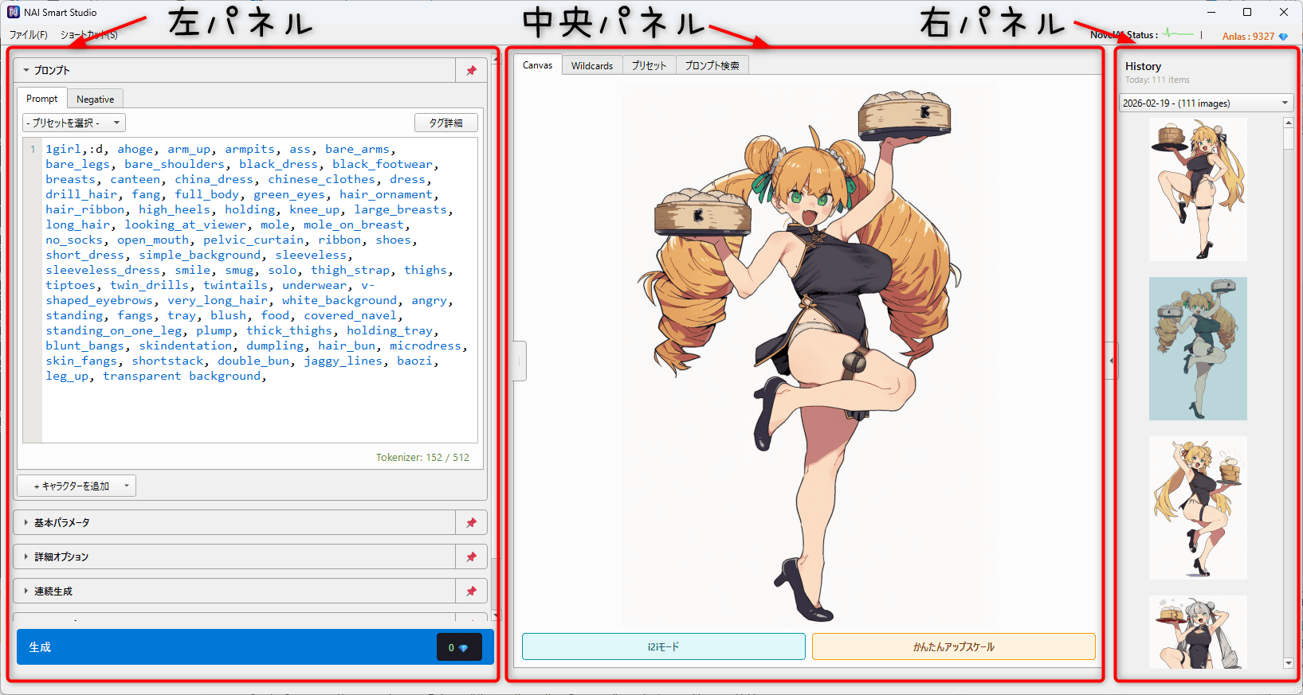
Task: Open the teal-tinted second history thumbnail
Action: 1198,349
